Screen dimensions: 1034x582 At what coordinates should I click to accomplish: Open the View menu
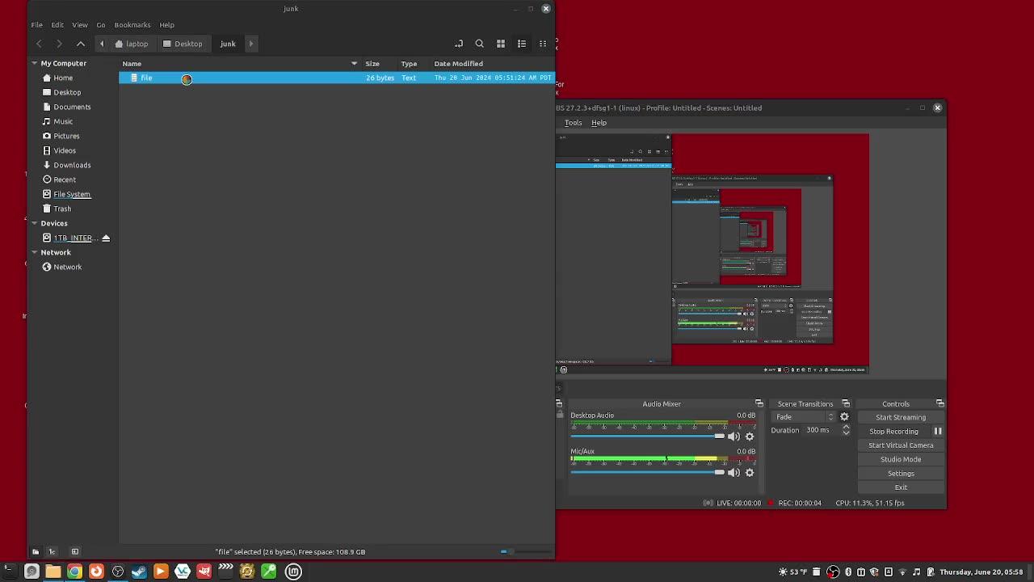80,25
